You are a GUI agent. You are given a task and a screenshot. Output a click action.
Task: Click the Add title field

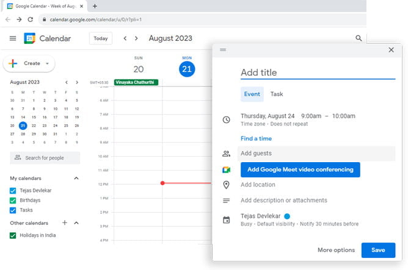(317, 73)
